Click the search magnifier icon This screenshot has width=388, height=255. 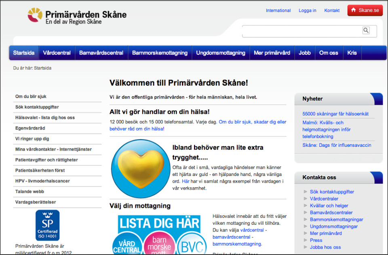pyautogui.click(x=366, y=30)
